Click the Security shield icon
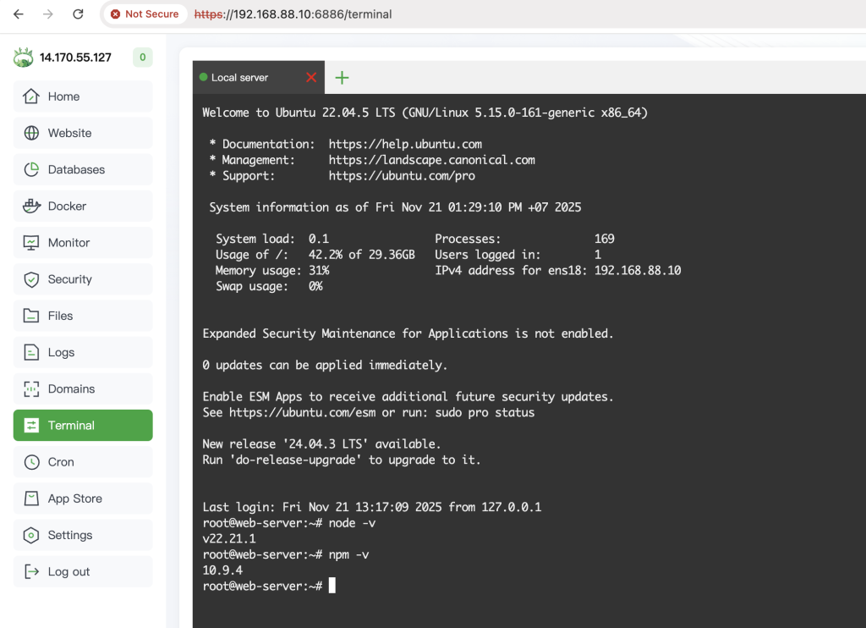 click(31, 279)
